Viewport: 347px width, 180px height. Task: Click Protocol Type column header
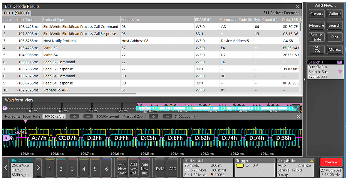(81, 20)
